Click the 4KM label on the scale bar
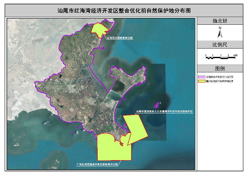Screen dimensions: 248x175 pyautogui.click(x=235, y=55)
